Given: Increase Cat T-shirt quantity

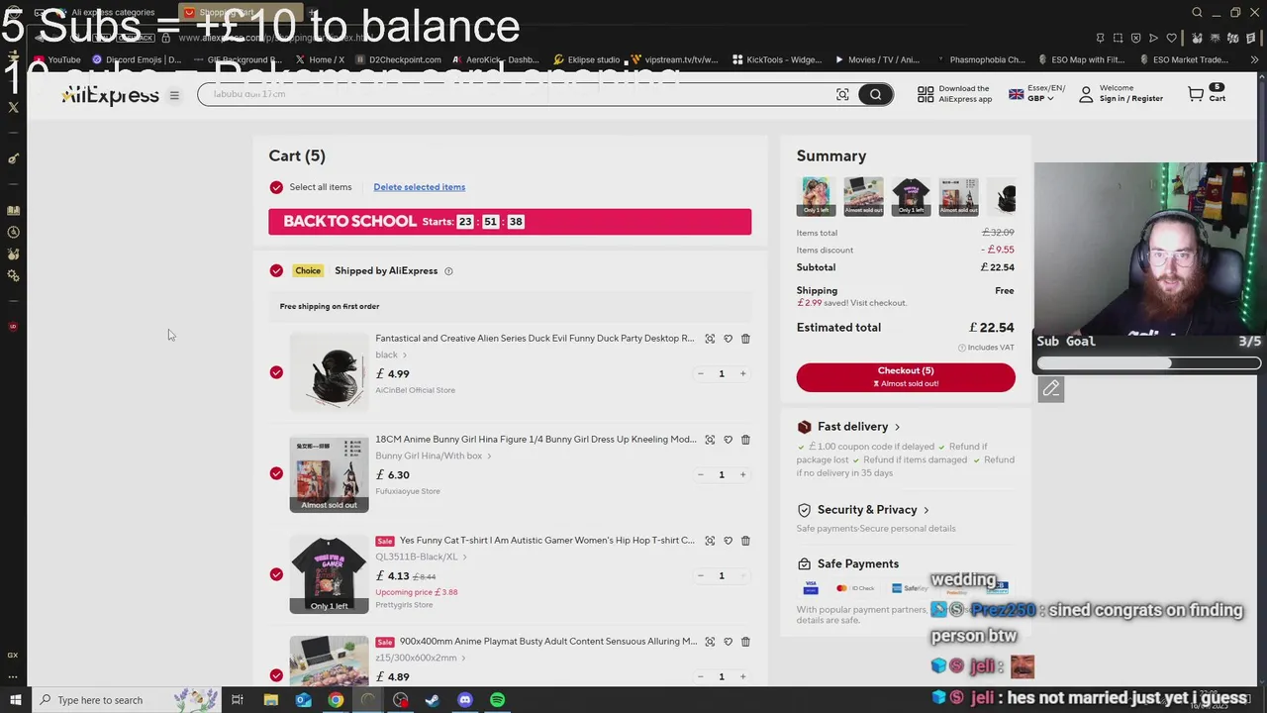Looking at the screenshot, I should click(x=742, y=576).
